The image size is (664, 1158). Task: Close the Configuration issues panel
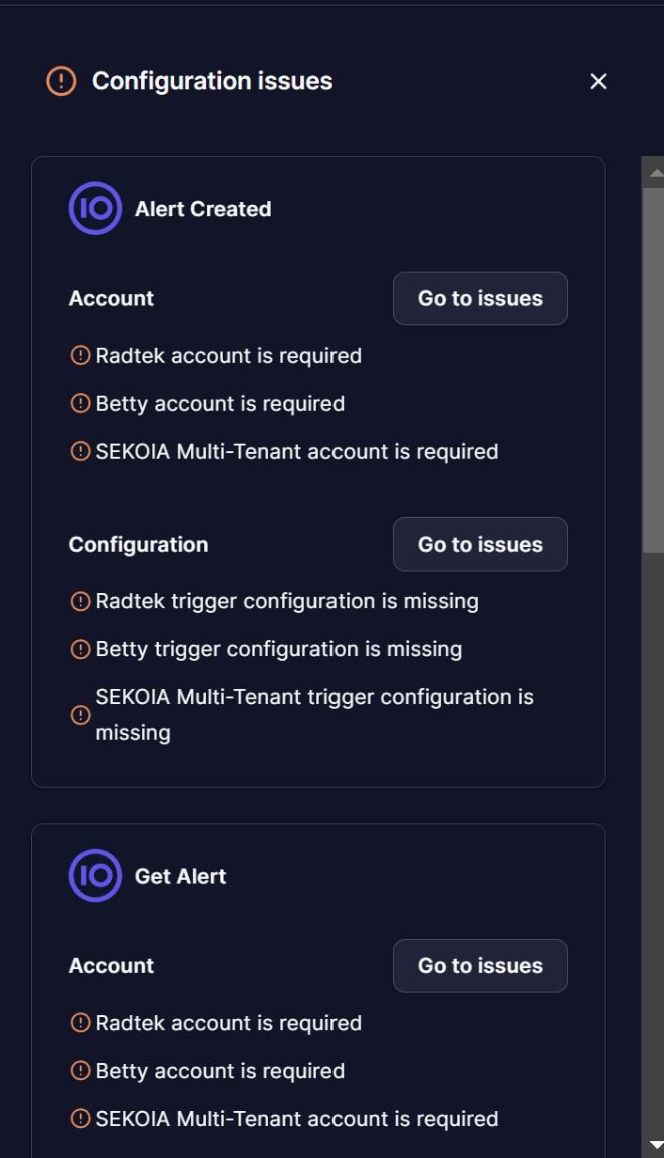pos(598,82)
